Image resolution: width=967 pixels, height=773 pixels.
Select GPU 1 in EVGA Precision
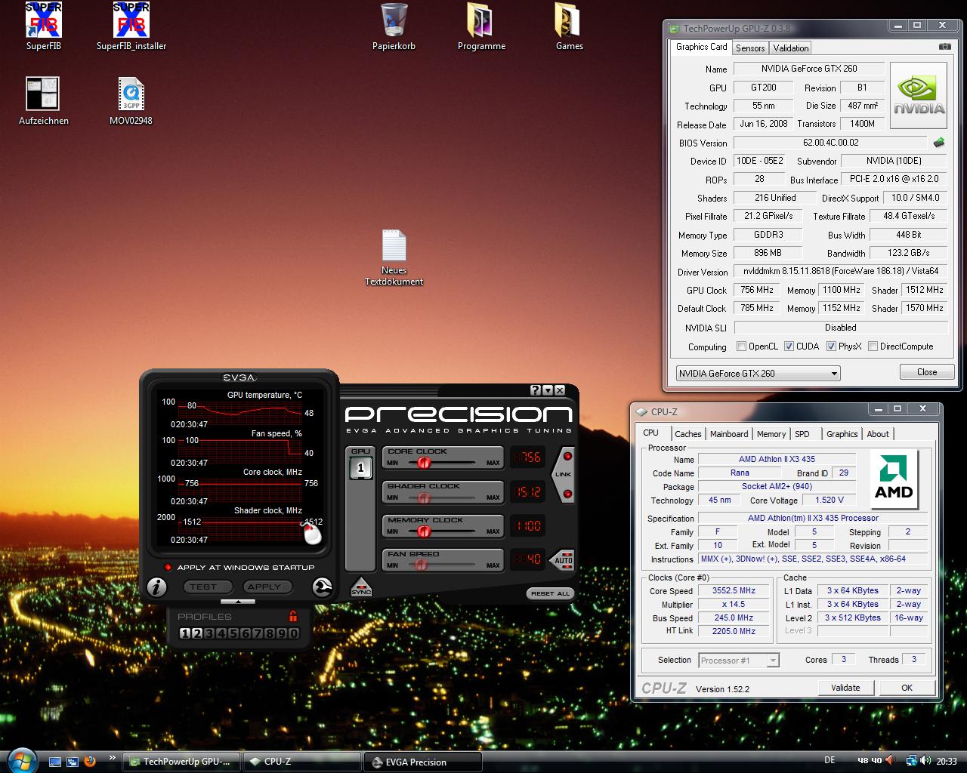coord(360,468)
